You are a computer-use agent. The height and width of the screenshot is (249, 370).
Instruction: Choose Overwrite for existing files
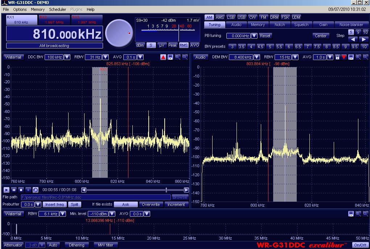pos(151,204)
